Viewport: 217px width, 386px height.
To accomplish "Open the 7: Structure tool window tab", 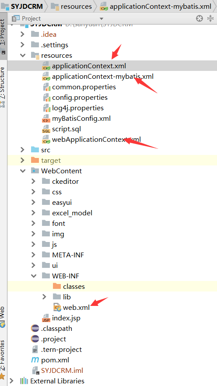I will (3, 87).
